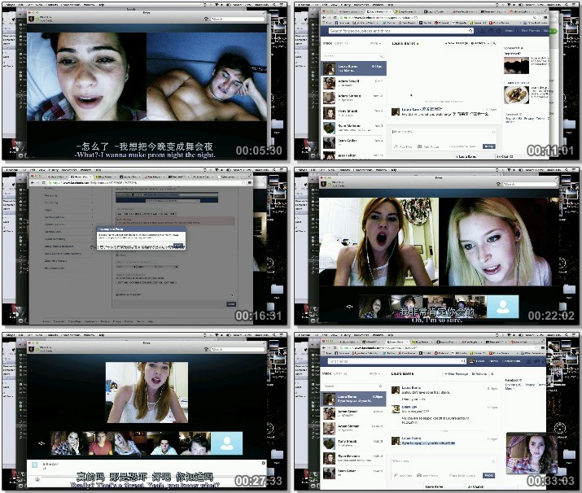This screenshot has width=582, height=493.
Task: Select Inbox tab in 00:11:01 frame
Action: 328,43
